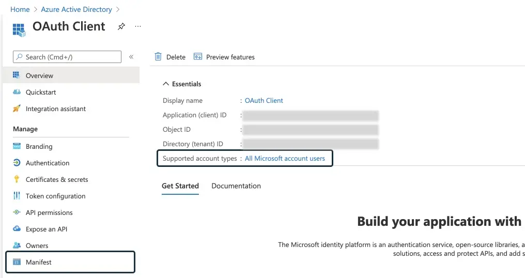Screen dimensions: 525x278
Task: Click the Manifest icon
Action: point(17,262)
